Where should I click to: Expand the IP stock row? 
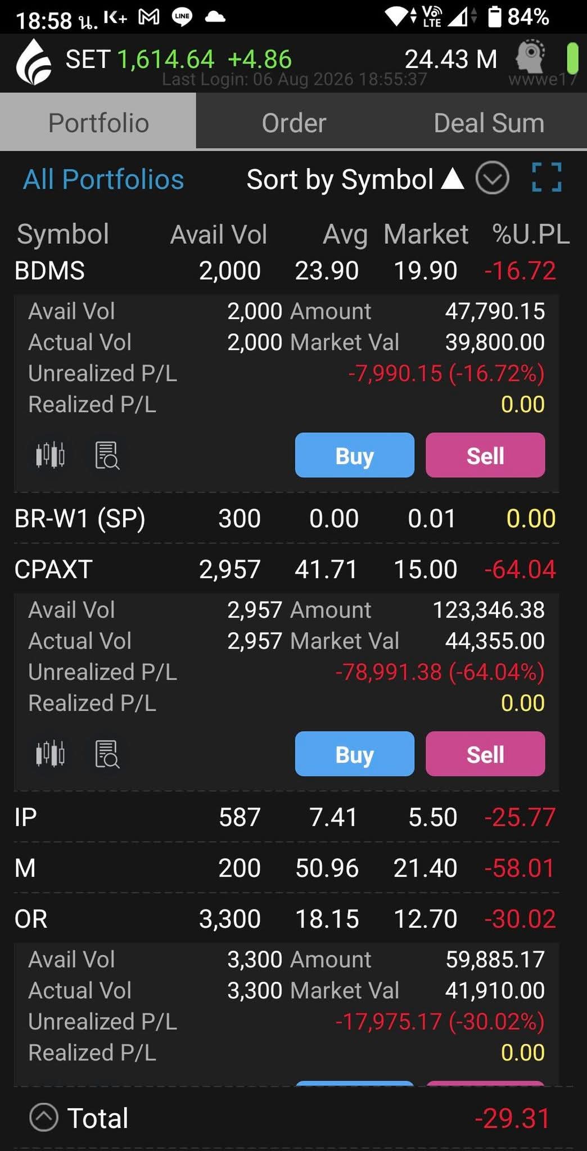pyautogui.click(x=286, y=817)
